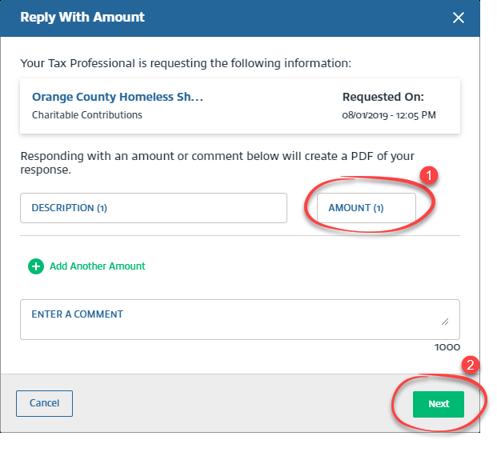Click the red annotation badge numbered 2
The image size is (497, 452).
point(471,365)
